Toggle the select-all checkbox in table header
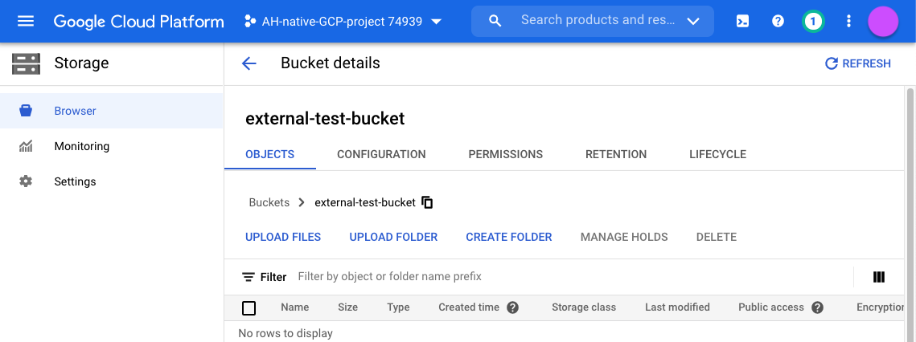The height and width of the screenshot is (342, 916). click(x=249, y=307)
